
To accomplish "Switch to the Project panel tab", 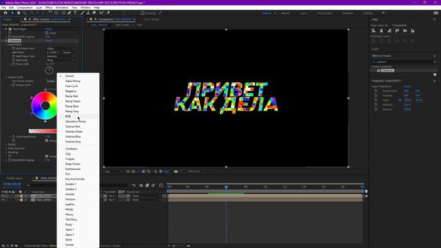I will [7, 19].
